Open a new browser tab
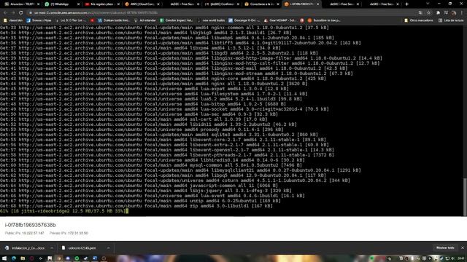 point(407,4)
